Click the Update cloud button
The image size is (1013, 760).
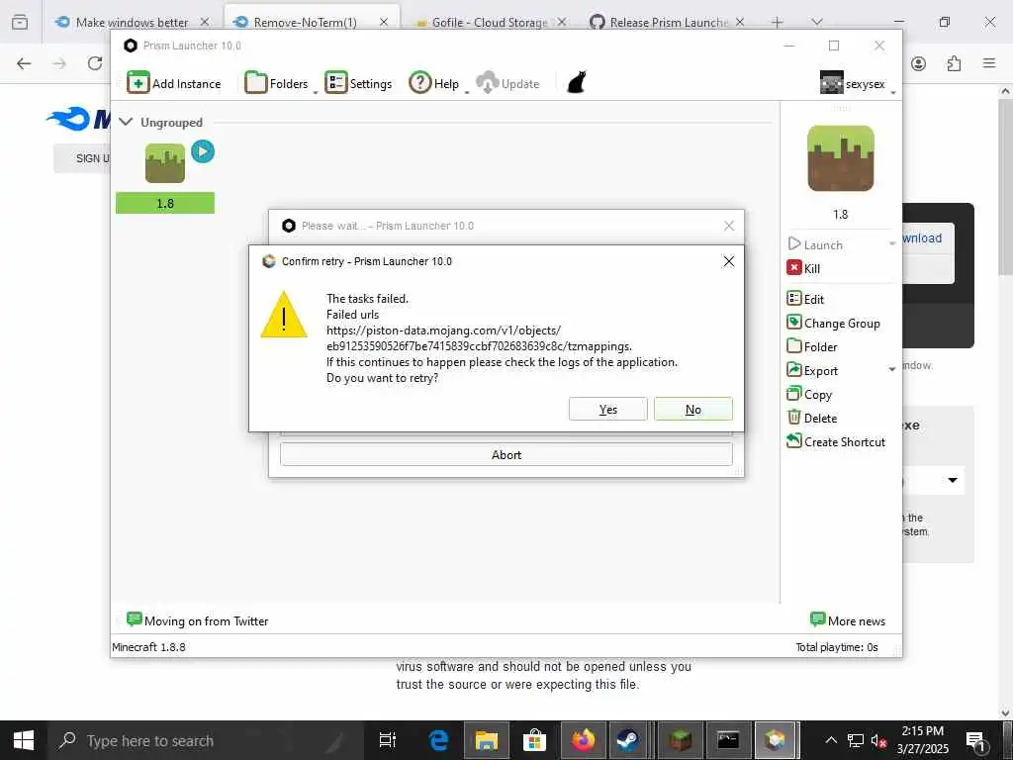507,83
